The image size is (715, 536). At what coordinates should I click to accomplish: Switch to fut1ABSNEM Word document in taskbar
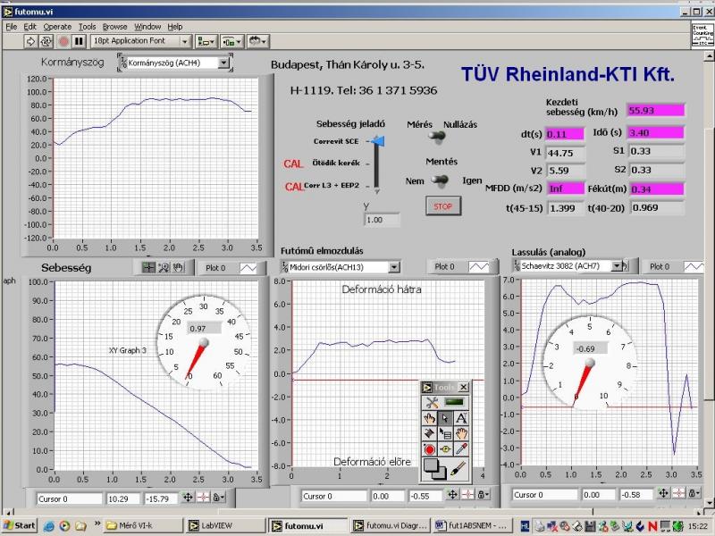473,525
